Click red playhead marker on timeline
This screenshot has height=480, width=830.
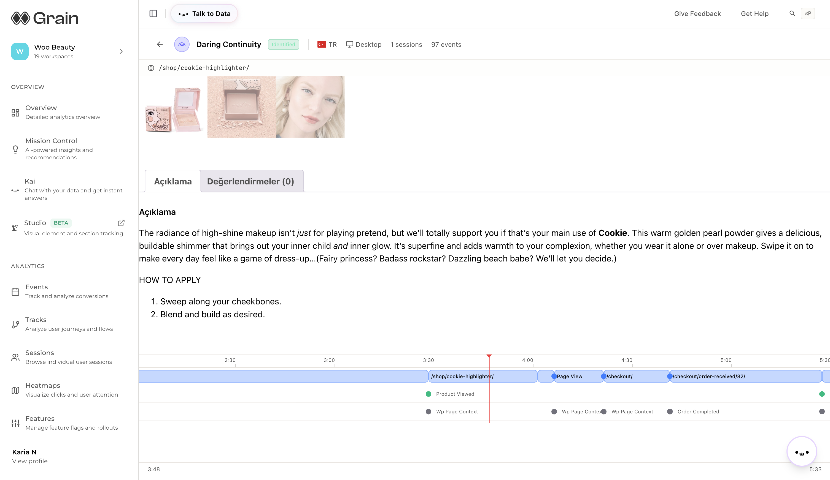point(489,356)
